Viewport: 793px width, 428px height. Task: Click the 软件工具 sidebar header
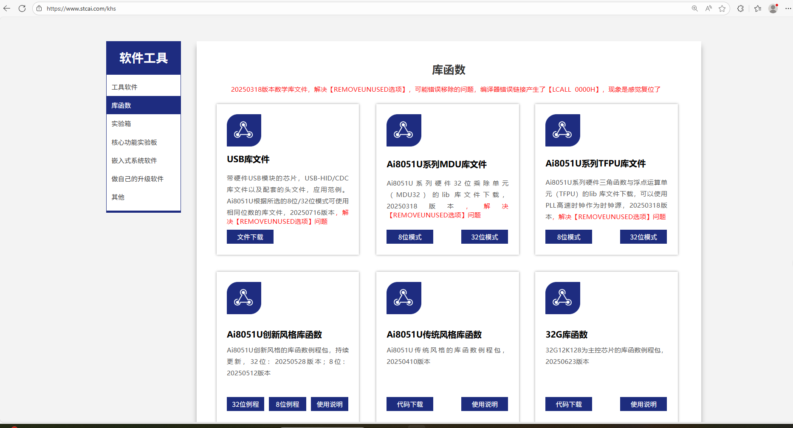(144, 58)
